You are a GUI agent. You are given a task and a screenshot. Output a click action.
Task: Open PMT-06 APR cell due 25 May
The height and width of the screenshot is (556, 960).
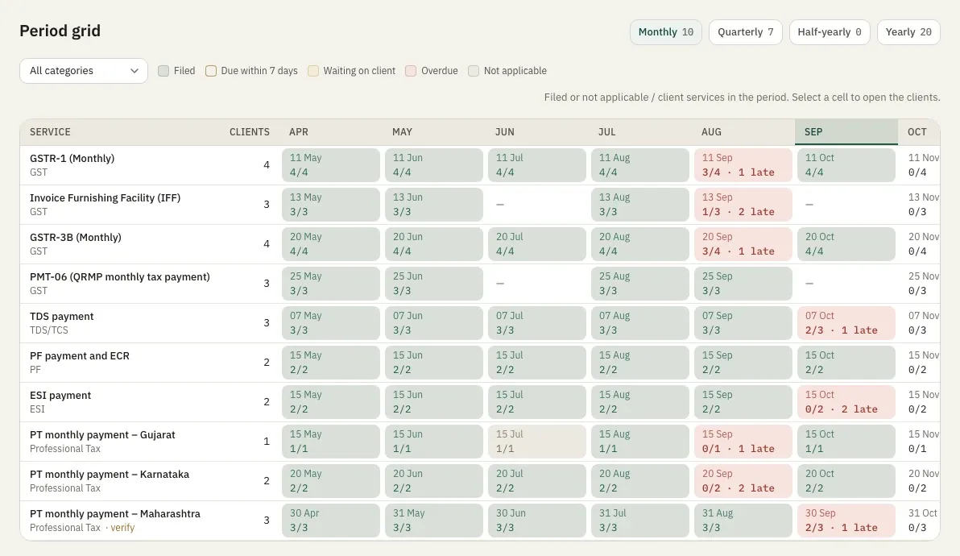(331, 284)
